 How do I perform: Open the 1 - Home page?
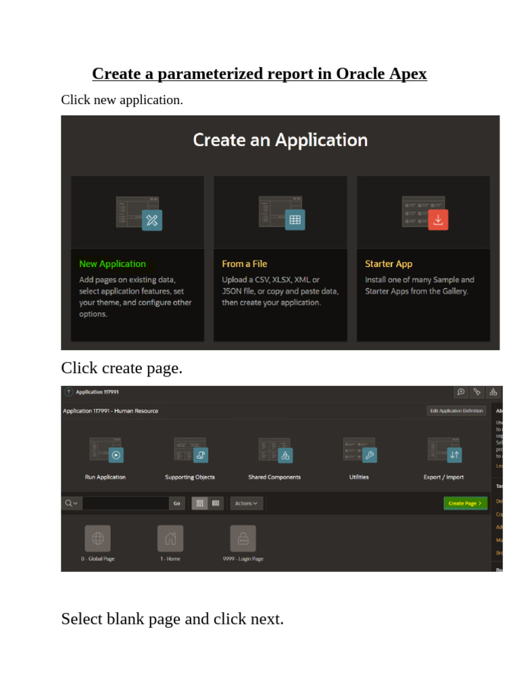click(170, 539)
